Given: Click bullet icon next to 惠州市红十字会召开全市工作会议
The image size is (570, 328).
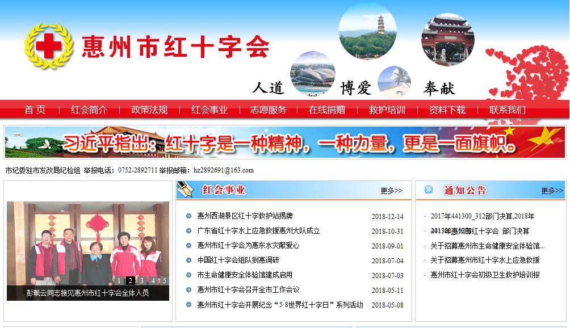Looking at the screenshot, I should pos(188,290).
